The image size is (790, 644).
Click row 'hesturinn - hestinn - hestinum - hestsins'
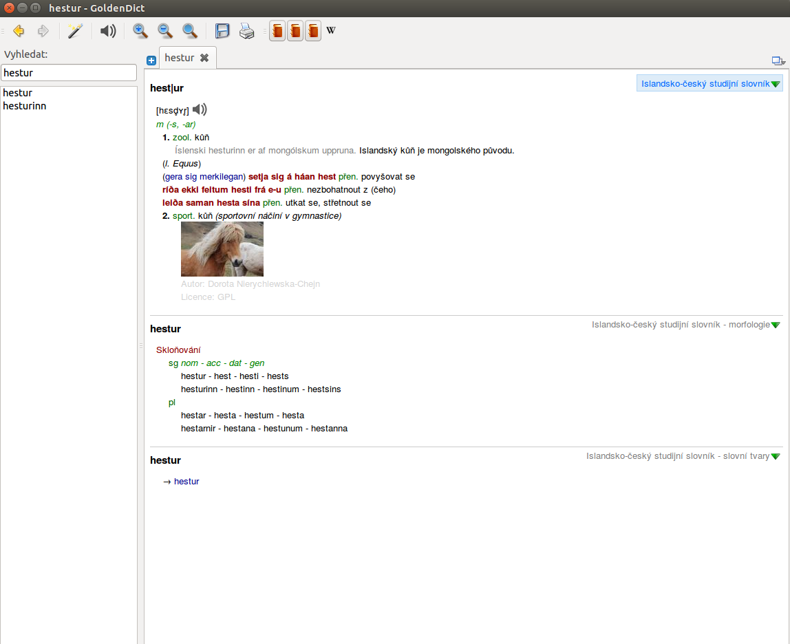coord(261,389)
